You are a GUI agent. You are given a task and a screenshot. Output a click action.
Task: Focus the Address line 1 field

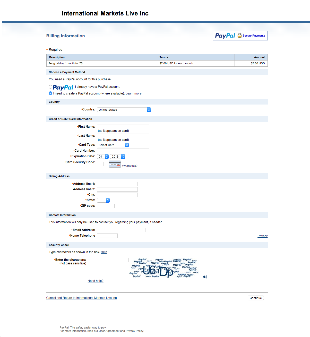pyautogui.click(x=117, y=184)
